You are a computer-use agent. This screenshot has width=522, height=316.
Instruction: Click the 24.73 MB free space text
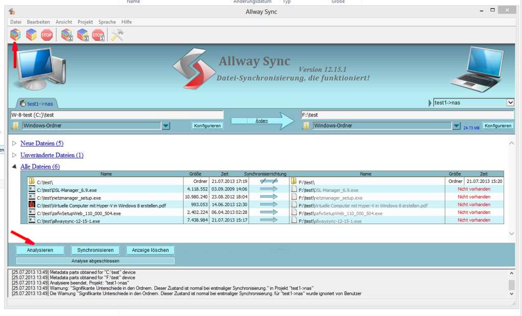tap(471, 128)
